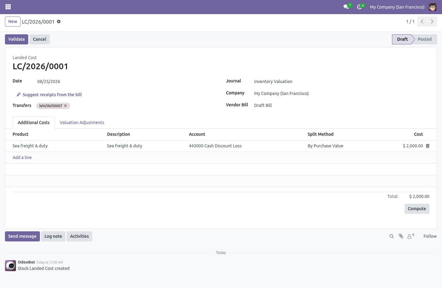Click Log note button

tap(53, 236)
